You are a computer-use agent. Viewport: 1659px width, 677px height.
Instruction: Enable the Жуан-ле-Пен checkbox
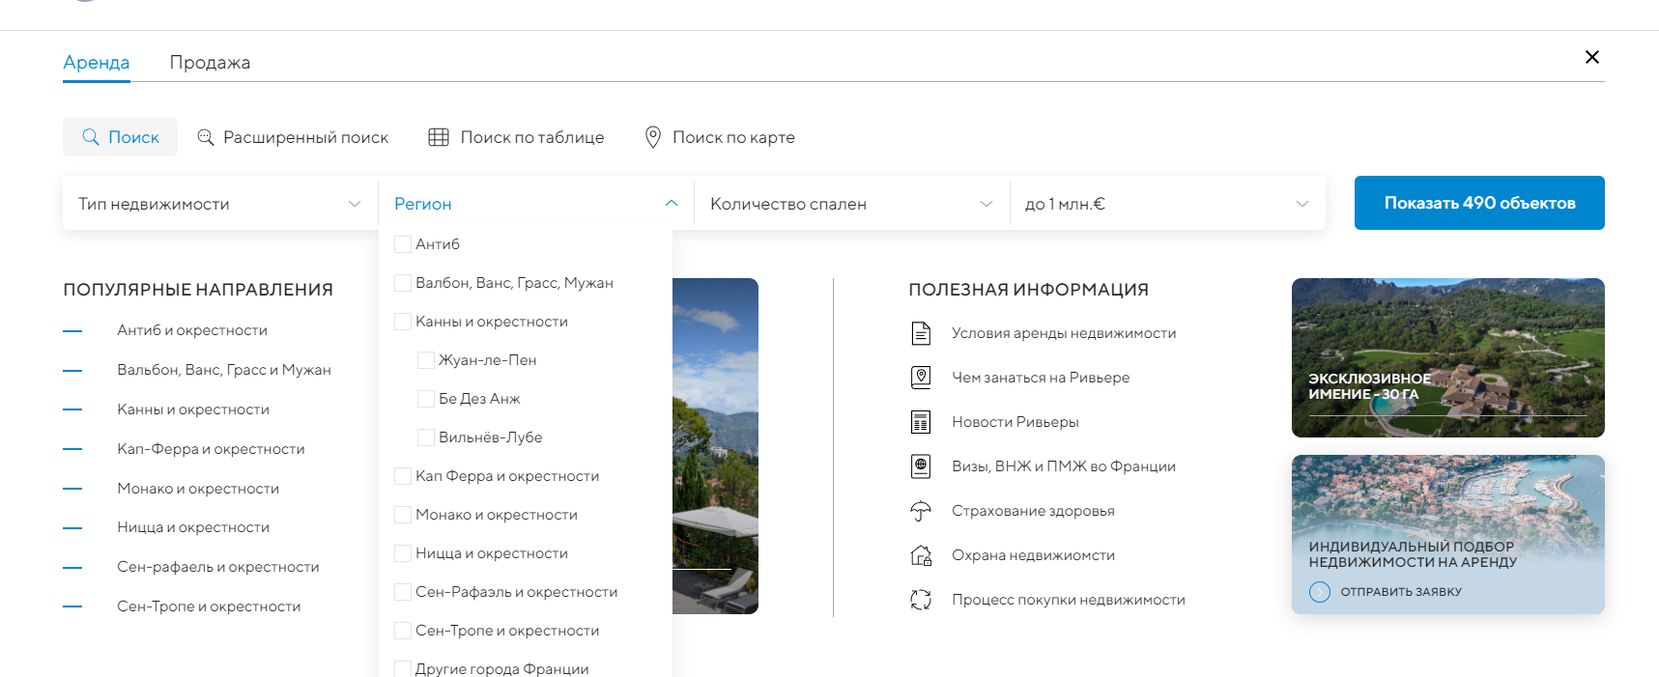pyautogui.click(x=426, y=360)
